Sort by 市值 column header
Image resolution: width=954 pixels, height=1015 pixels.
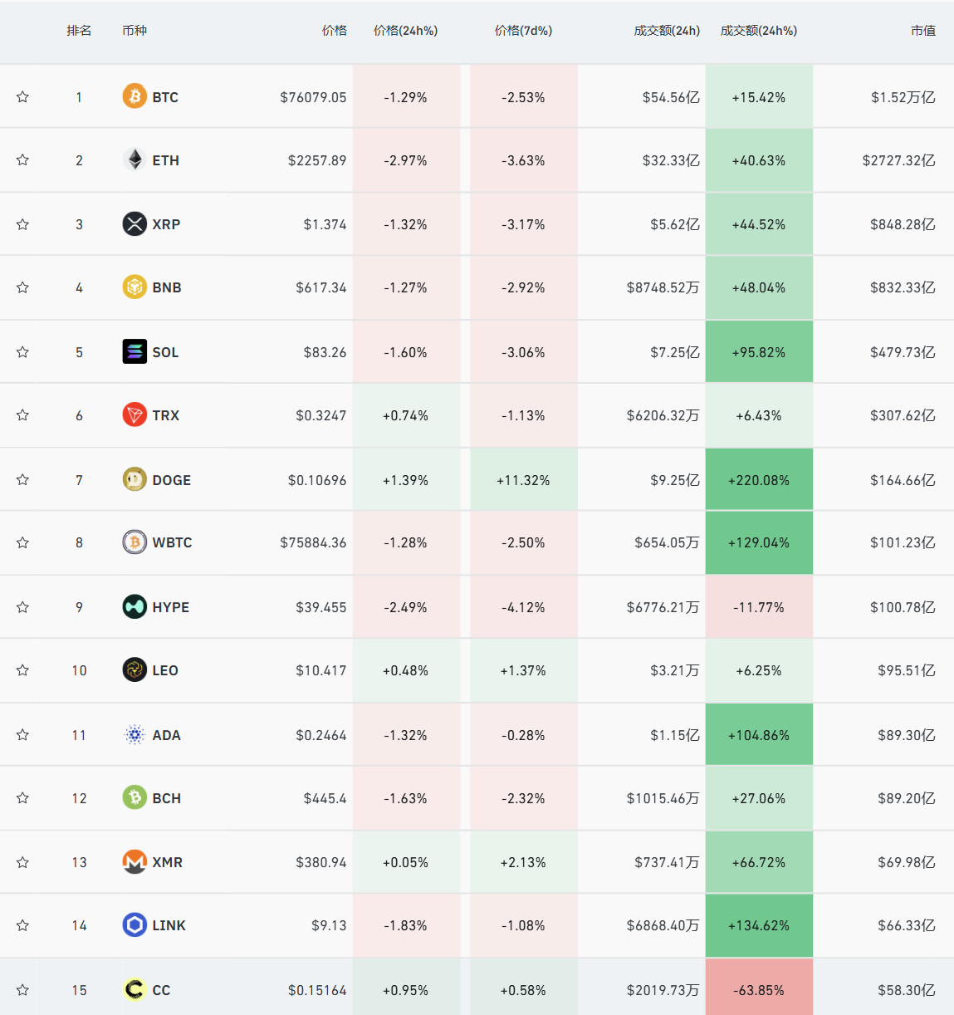pyautogui.click(x=922, y=31)
